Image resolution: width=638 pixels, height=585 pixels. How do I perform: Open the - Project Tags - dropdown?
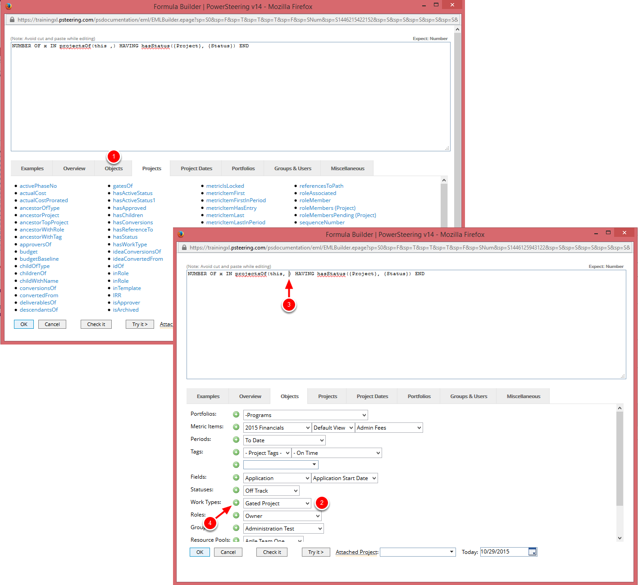[x=267, y=453]
